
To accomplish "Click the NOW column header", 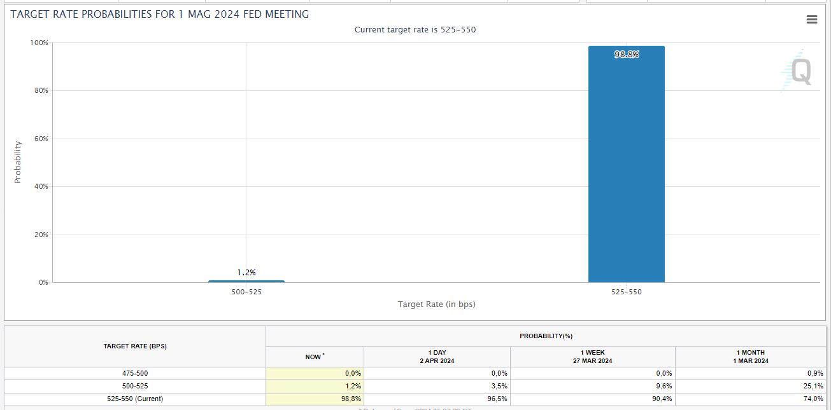I will 314,357.
